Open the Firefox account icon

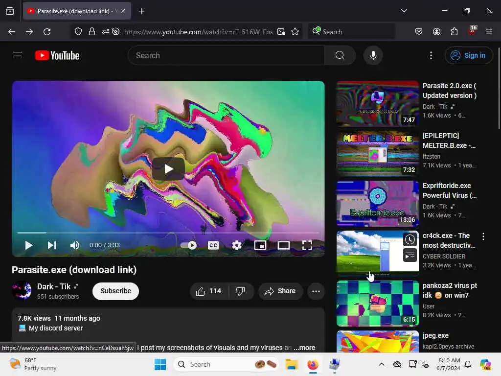point(436,31)
